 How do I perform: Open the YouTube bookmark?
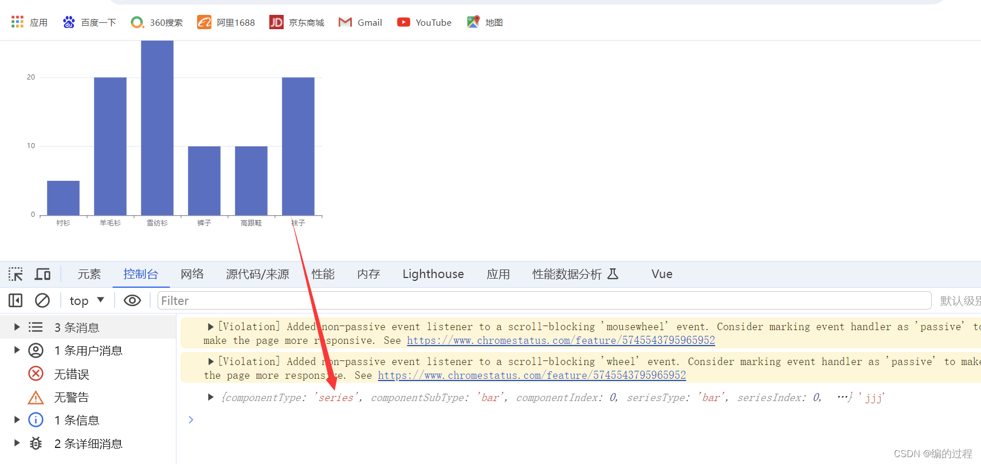[425, 22]
